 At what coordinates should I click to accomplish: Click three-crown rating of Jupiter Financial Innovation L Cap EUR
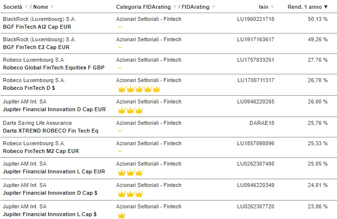point(130,172)
